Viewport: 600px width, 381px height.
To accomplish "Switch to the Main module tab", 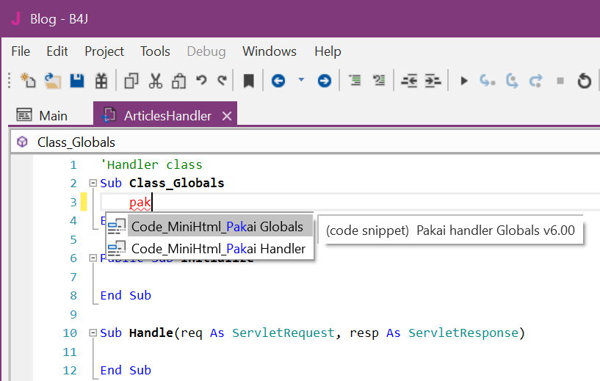I will (42, 115).
